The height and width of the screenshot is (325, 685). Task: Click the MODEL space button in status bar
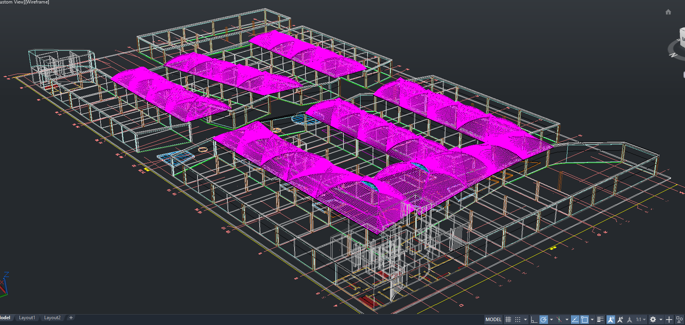coord(494,319)
